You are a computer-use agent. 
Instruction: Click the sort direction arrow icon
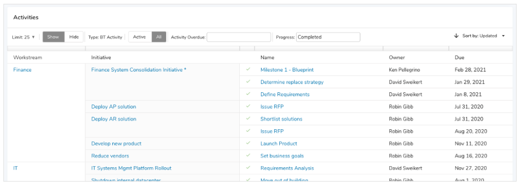coord(456,36)
